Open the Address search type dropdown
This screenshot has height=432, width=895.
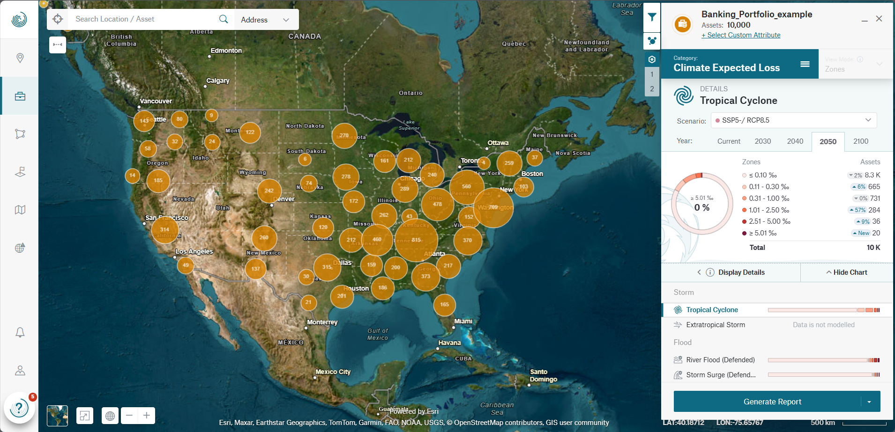click(266, 20)
